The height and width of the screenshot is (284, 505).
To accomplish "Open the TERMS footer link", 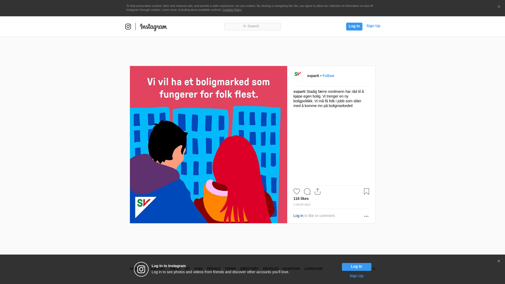I will [x=230, y=269].
